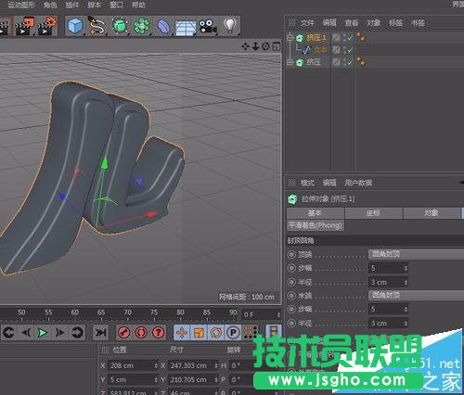464x395 pixels.
Task: Open 末端 cap type dropdown
Action: pos(416,296)
